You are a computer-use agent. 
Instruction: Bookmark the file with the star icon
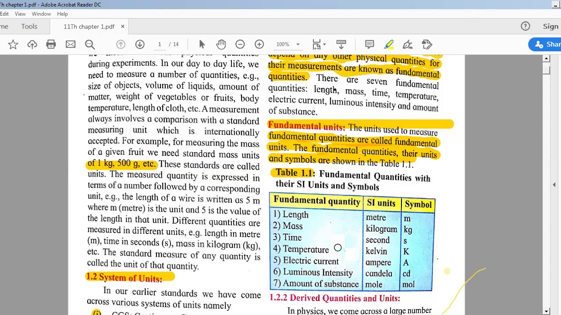[x=13, y=44]
